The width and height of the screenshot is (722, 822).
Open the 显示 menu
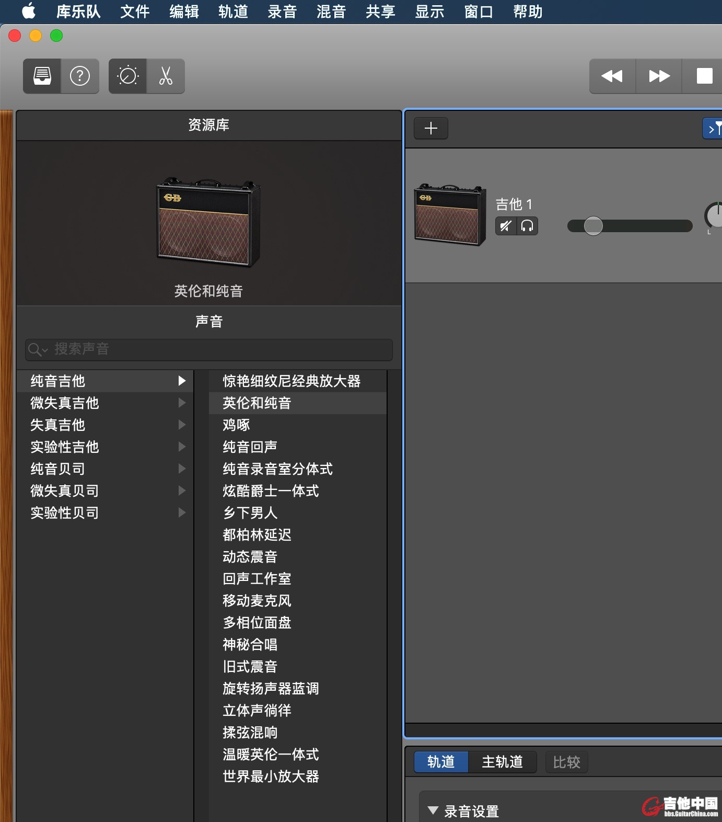coord(429,12)
